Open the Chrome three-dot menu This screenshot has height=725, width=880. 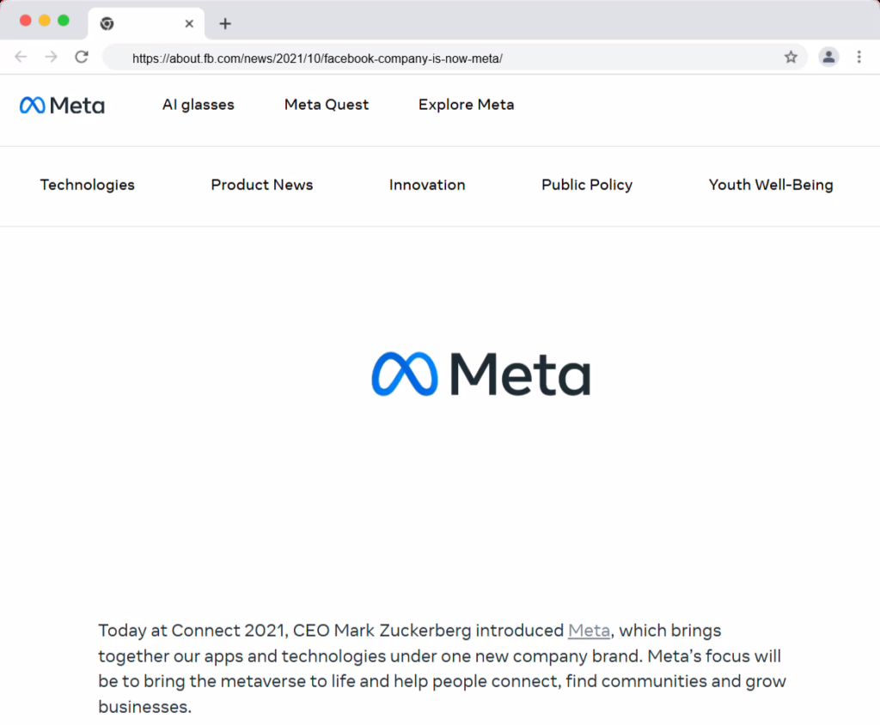click(859, 57)
